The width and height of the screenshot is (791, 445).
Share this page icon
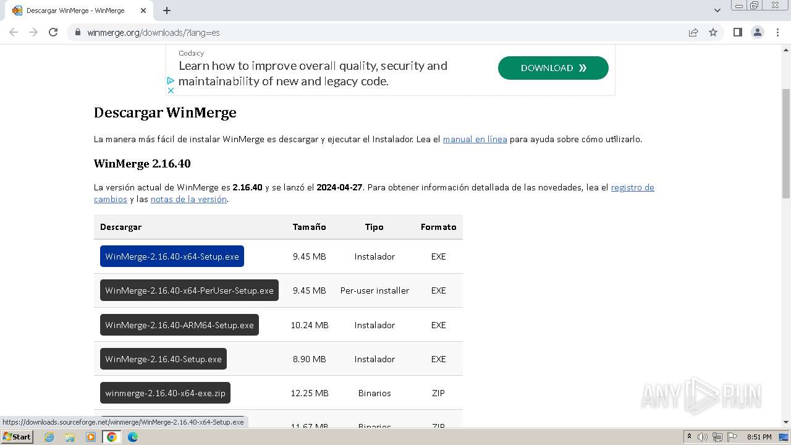(693, 32)
